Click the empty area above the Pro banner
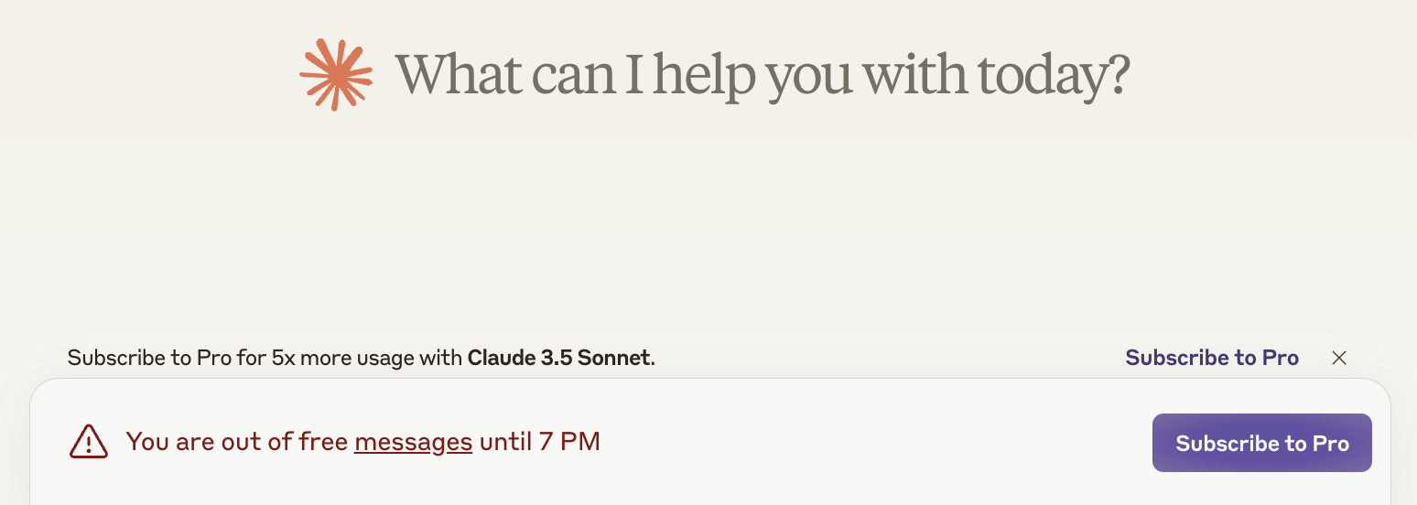Viewport: 1417px width, 505px height. coord(708,229)
